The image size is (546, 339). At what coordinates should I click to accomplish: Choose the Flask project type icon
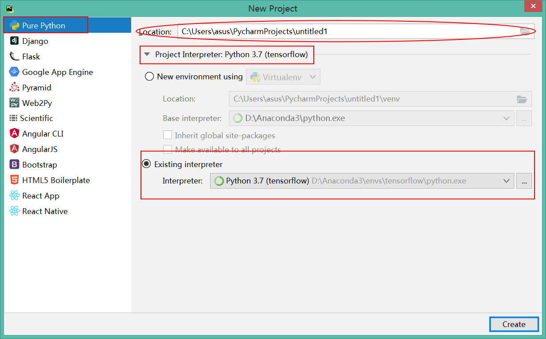click(14, 57)
